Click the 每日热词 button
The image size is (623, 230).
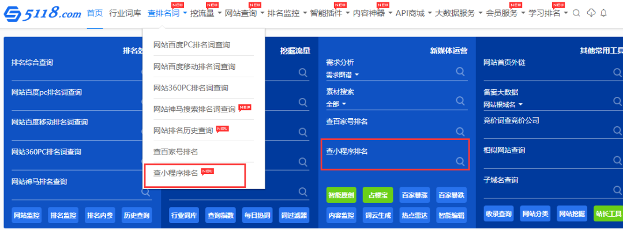[x=257, y=216]
